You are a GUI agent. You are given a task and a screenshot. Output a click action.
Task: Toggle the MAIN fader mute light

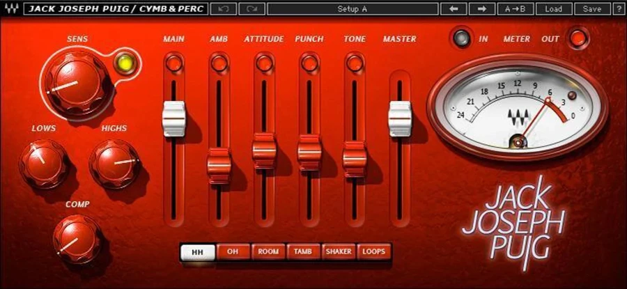173,63
